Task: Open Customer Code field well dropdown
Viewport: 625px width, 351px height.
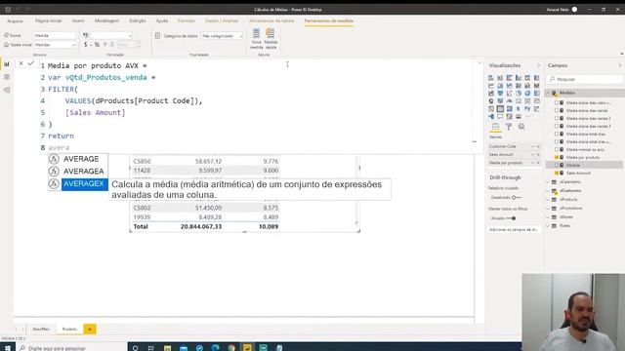Action: tap(532, 146)
